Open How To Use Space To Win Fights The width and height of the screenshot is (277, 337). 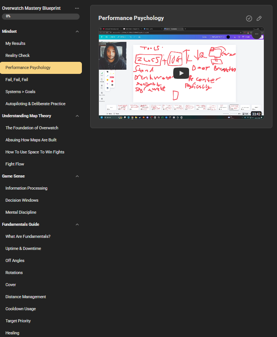pos(41,152)
